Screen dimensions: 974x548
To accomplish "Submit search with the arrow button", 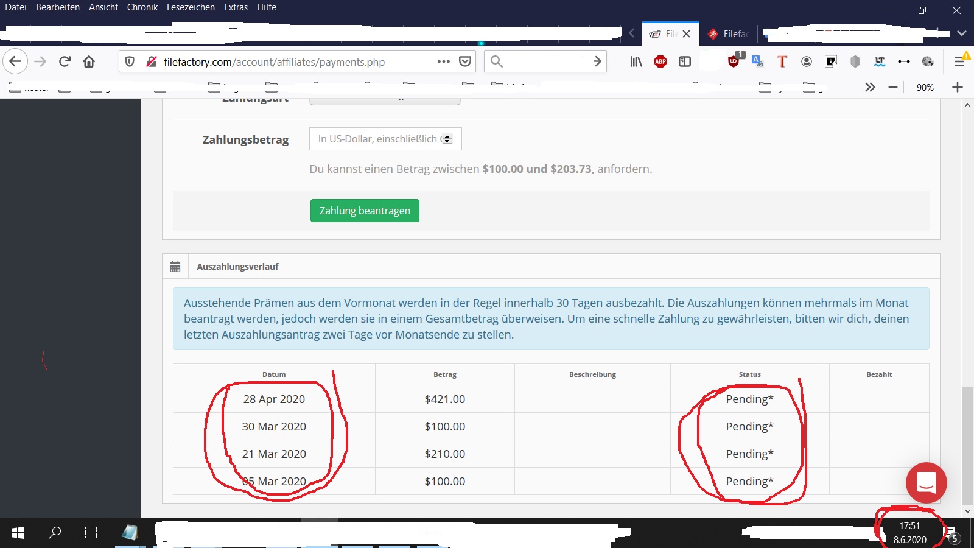I will tap(597, 61).
